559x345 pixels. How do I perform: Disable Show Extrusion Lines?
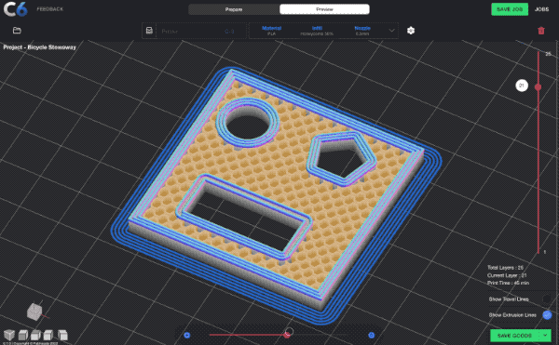click(547, 314)
